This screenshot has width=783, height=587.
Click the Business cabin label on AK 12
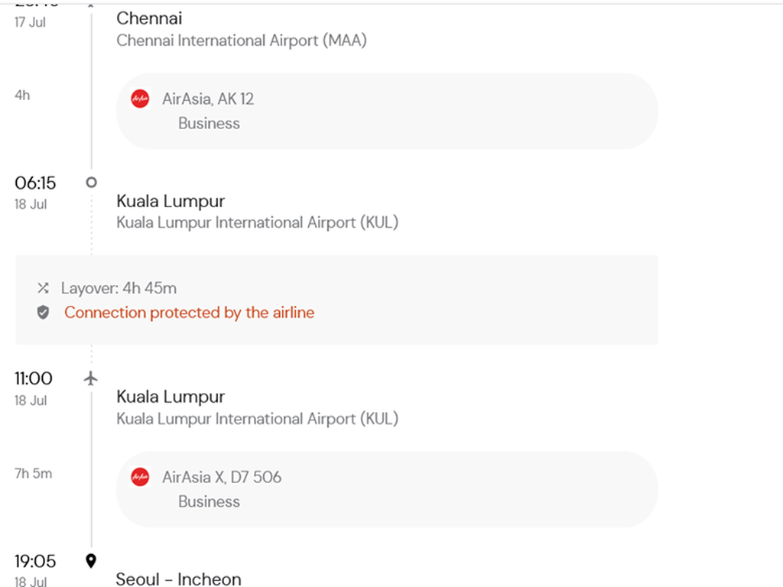coord(209,123)
